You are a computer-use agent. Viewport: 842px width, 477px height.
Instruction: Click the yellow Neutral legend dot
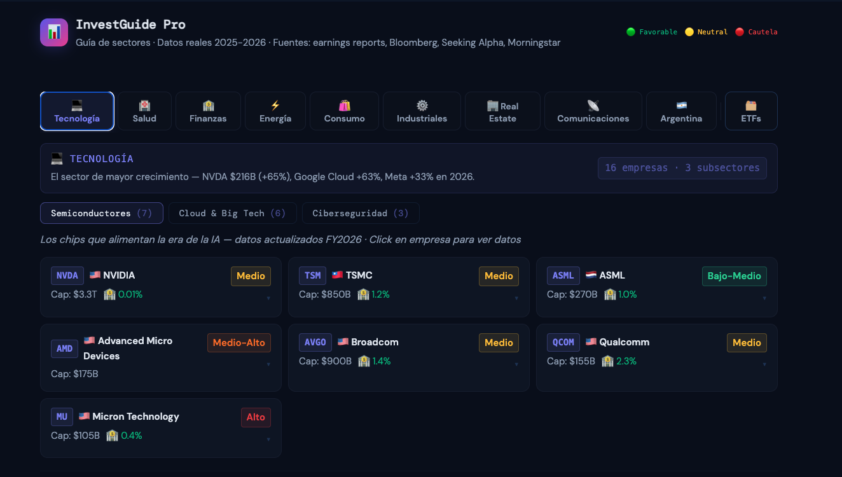tap(689, 32)
